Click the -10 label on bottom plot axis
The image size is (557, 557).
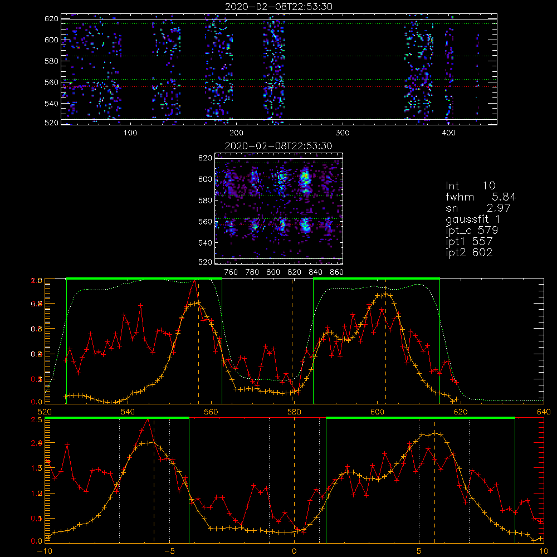click(x=45, y=551)
